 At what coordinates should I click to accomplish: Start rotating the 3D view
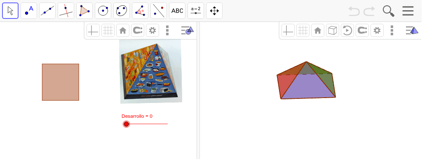click(347, 30)
